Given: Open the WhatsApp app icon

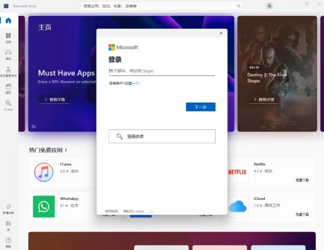Looking at the screenshot, I should [44, 206].
